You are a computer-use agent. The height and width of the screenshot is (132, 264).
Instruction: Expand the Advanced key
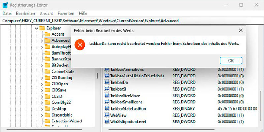click(42, 41)
